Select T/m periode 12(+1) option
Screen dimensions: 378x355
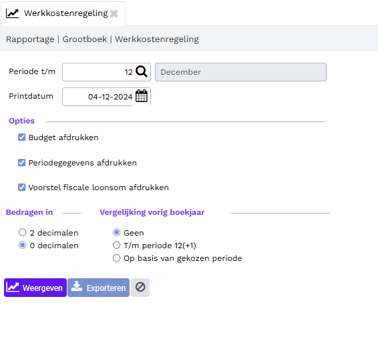(x=116, y=245)
